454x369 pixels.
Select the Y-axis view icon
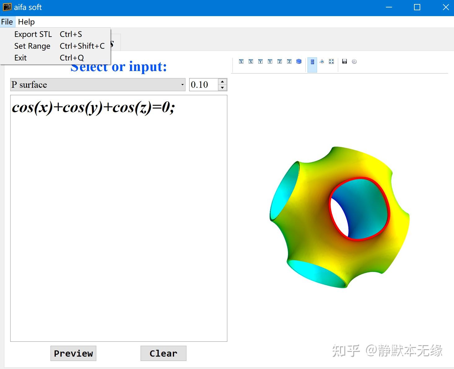(260, 61)
